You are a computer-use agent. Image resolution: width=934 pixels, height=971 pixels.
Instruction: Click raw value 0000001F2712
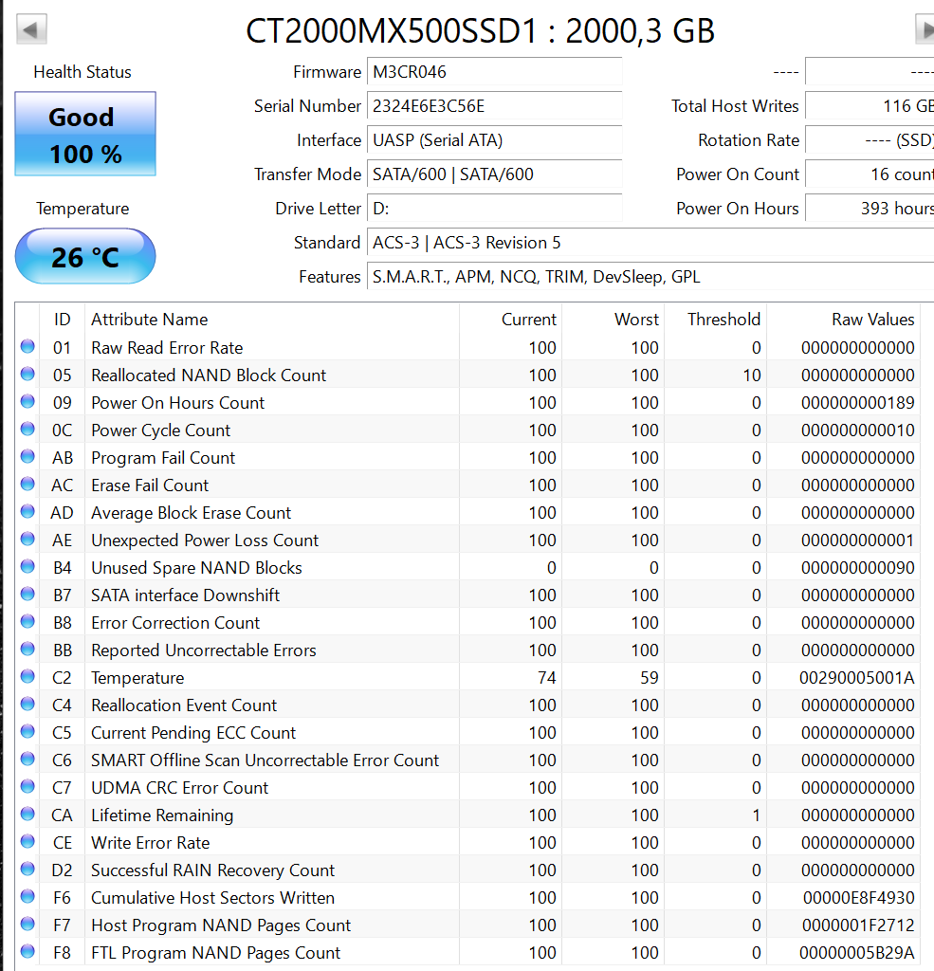pyautogui.click(x=858, y=925)
